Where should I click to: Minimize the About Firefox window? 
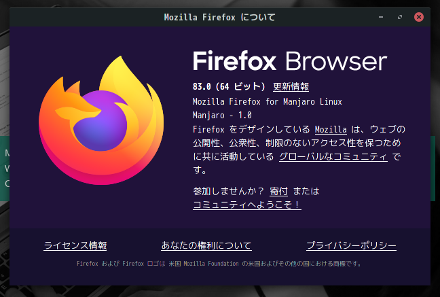coord(381,17)
